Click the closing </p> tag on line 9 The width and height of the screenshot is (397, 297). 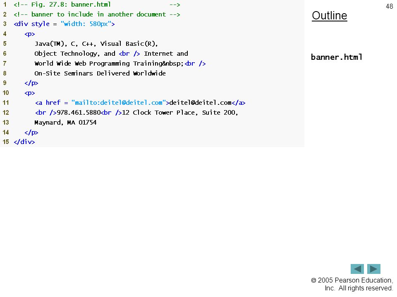(x=31, y=83)
